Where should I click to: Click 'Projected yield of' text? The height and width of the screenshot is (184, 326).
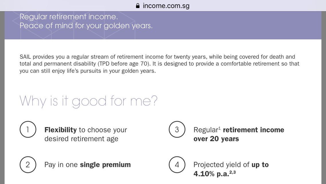tap(221, 165)
